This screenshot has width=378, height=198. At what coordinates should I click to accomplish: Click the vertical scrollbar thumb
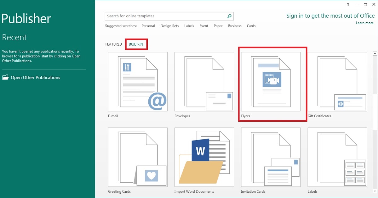[375, 112]
